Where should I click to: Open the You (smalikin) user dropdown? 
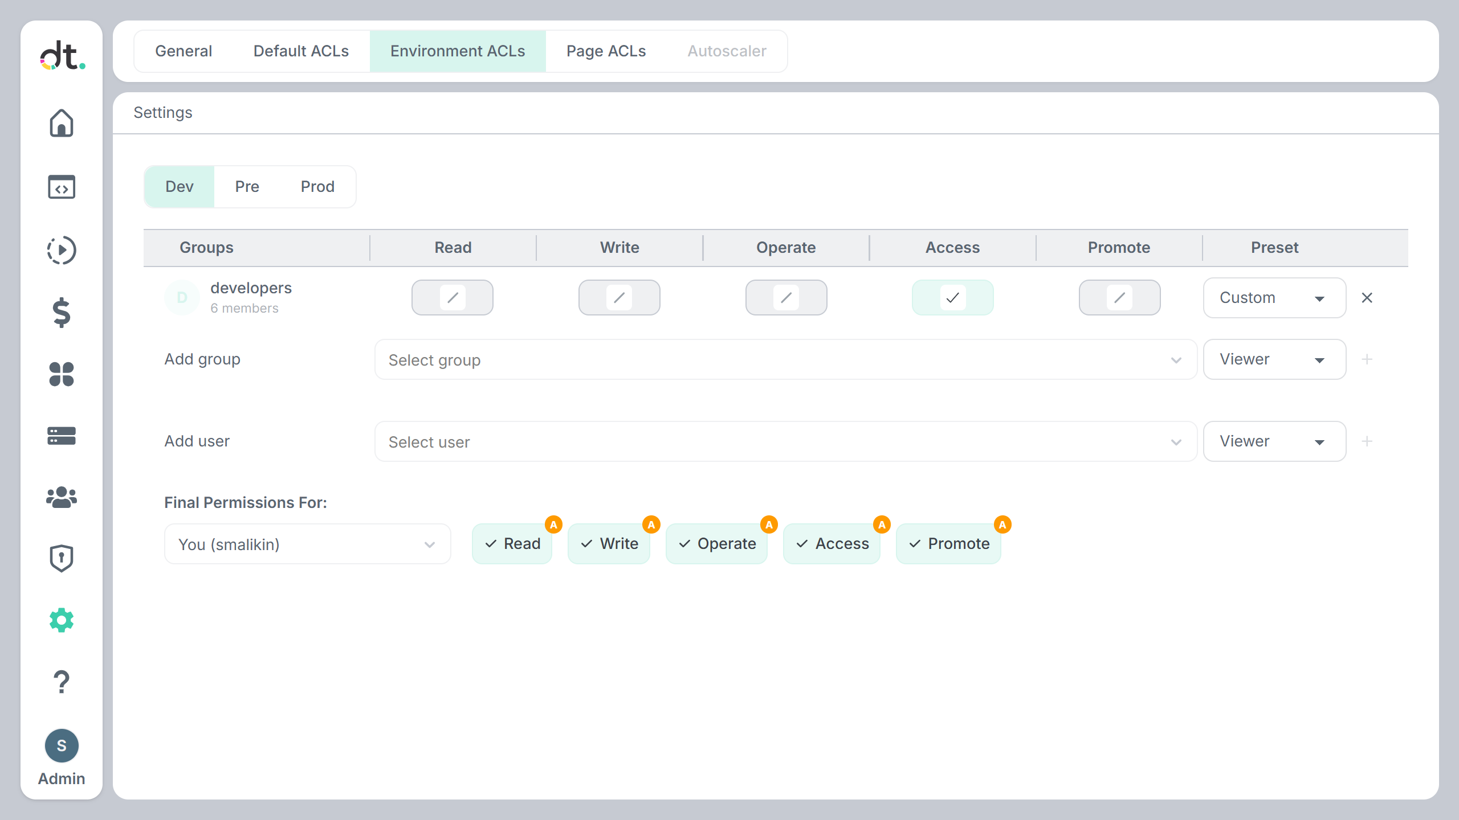(x=308, y=544)
